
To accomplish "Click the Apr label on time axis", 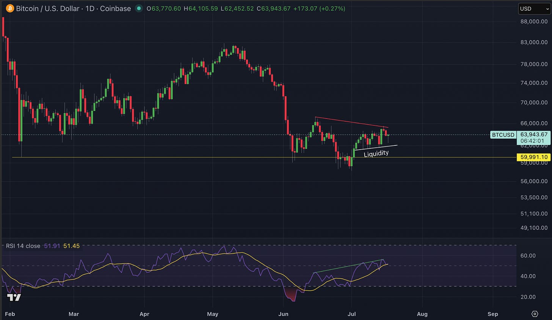I will click(x=144, y=314).
